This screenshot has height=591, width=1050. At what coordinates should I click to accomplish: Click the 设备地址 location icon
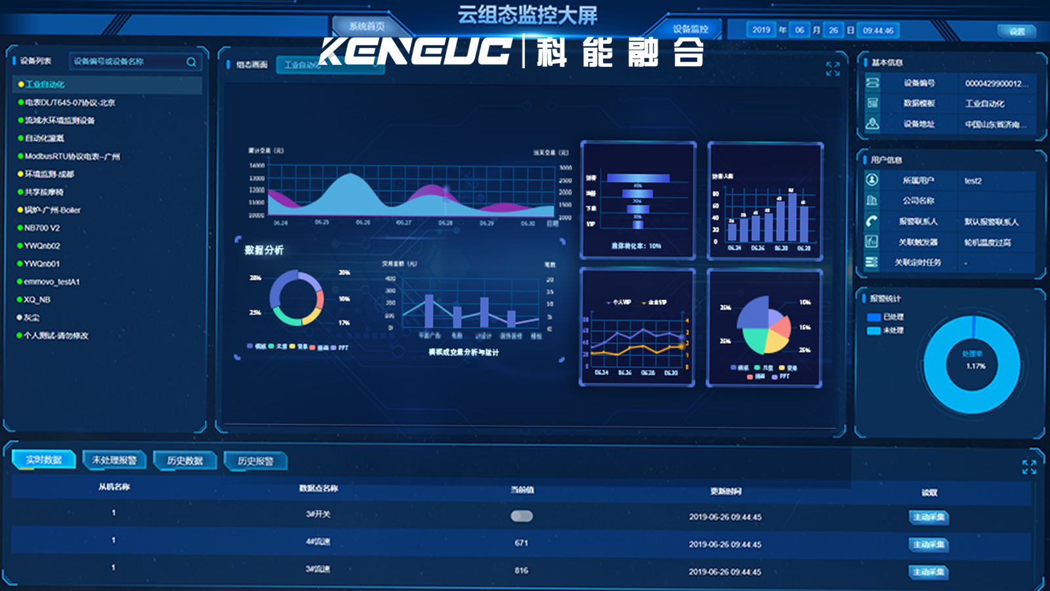click(872, 123)
